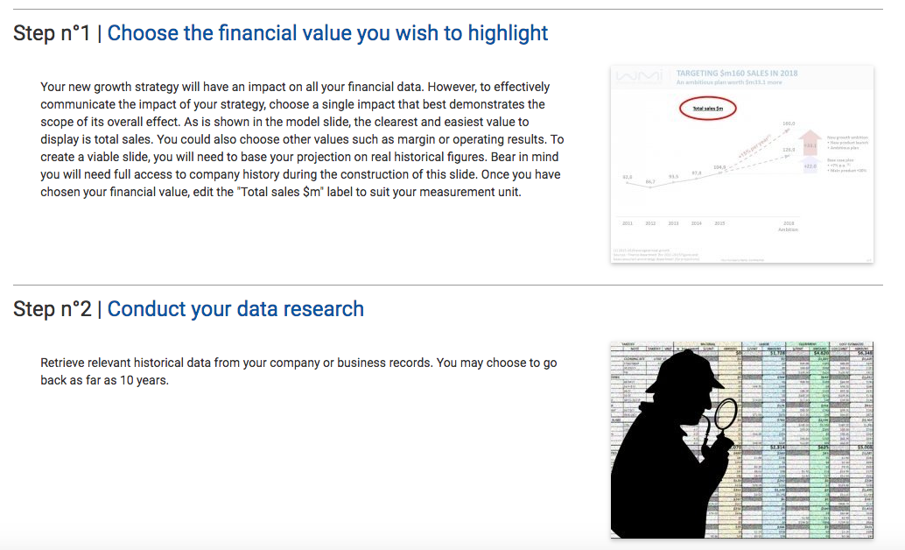Open the "Choose the financial value" heading link
905x550 pixels.
point(327,33)
